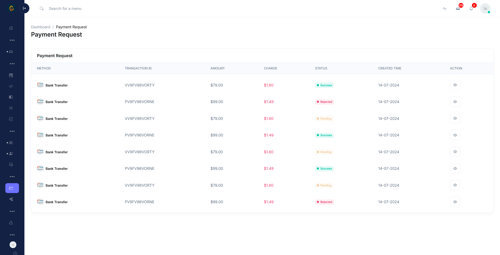This screenshot has height=255, width=500.
Task: Click the CREATED TIME column header
Action: point(390,68)
